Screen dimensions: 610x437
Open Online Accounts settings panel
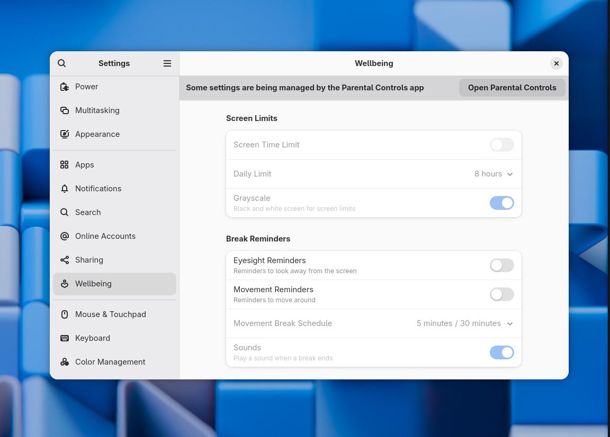tap(105, 236)
